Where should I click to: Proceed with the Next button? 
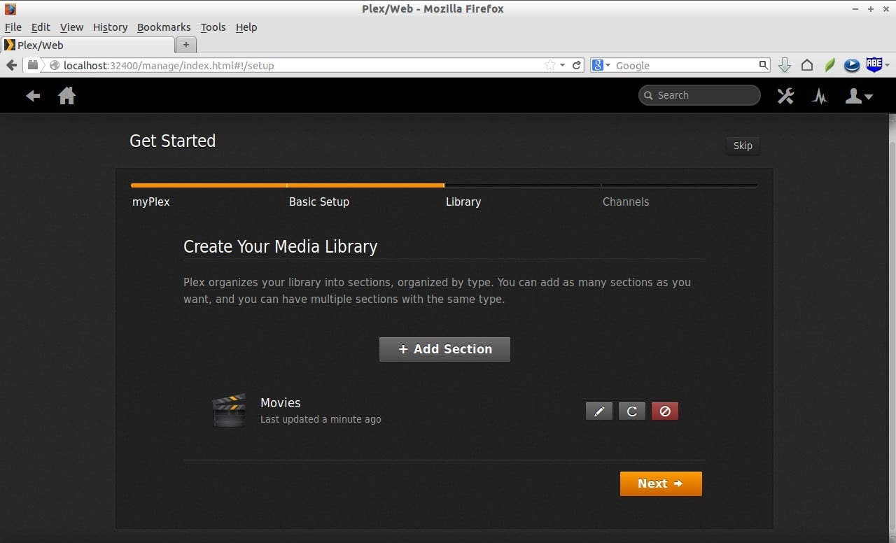point(661,484)
